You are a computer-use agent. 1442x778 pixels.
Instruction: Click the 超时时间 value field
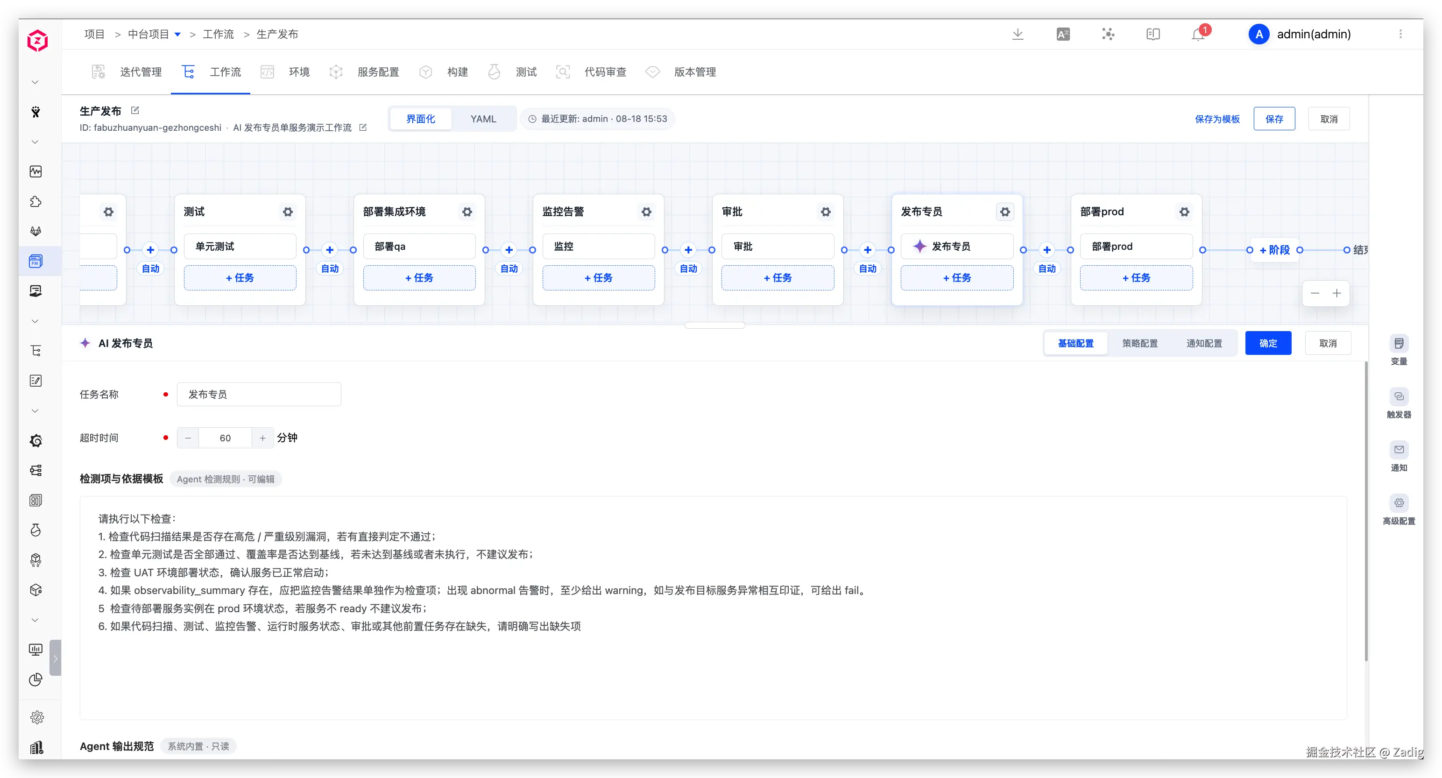click(x=225, y=438)
